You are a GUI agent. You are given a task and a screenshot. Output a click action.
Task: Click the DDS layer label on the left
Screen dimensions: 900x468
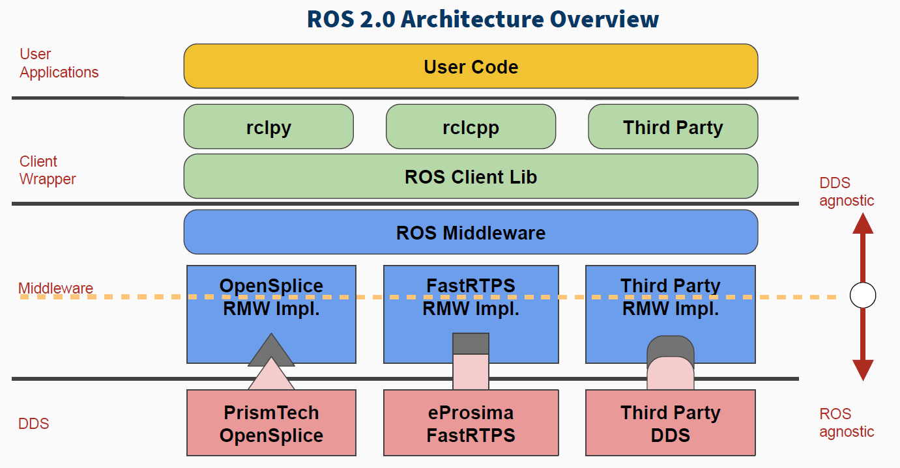click(34, 424)
